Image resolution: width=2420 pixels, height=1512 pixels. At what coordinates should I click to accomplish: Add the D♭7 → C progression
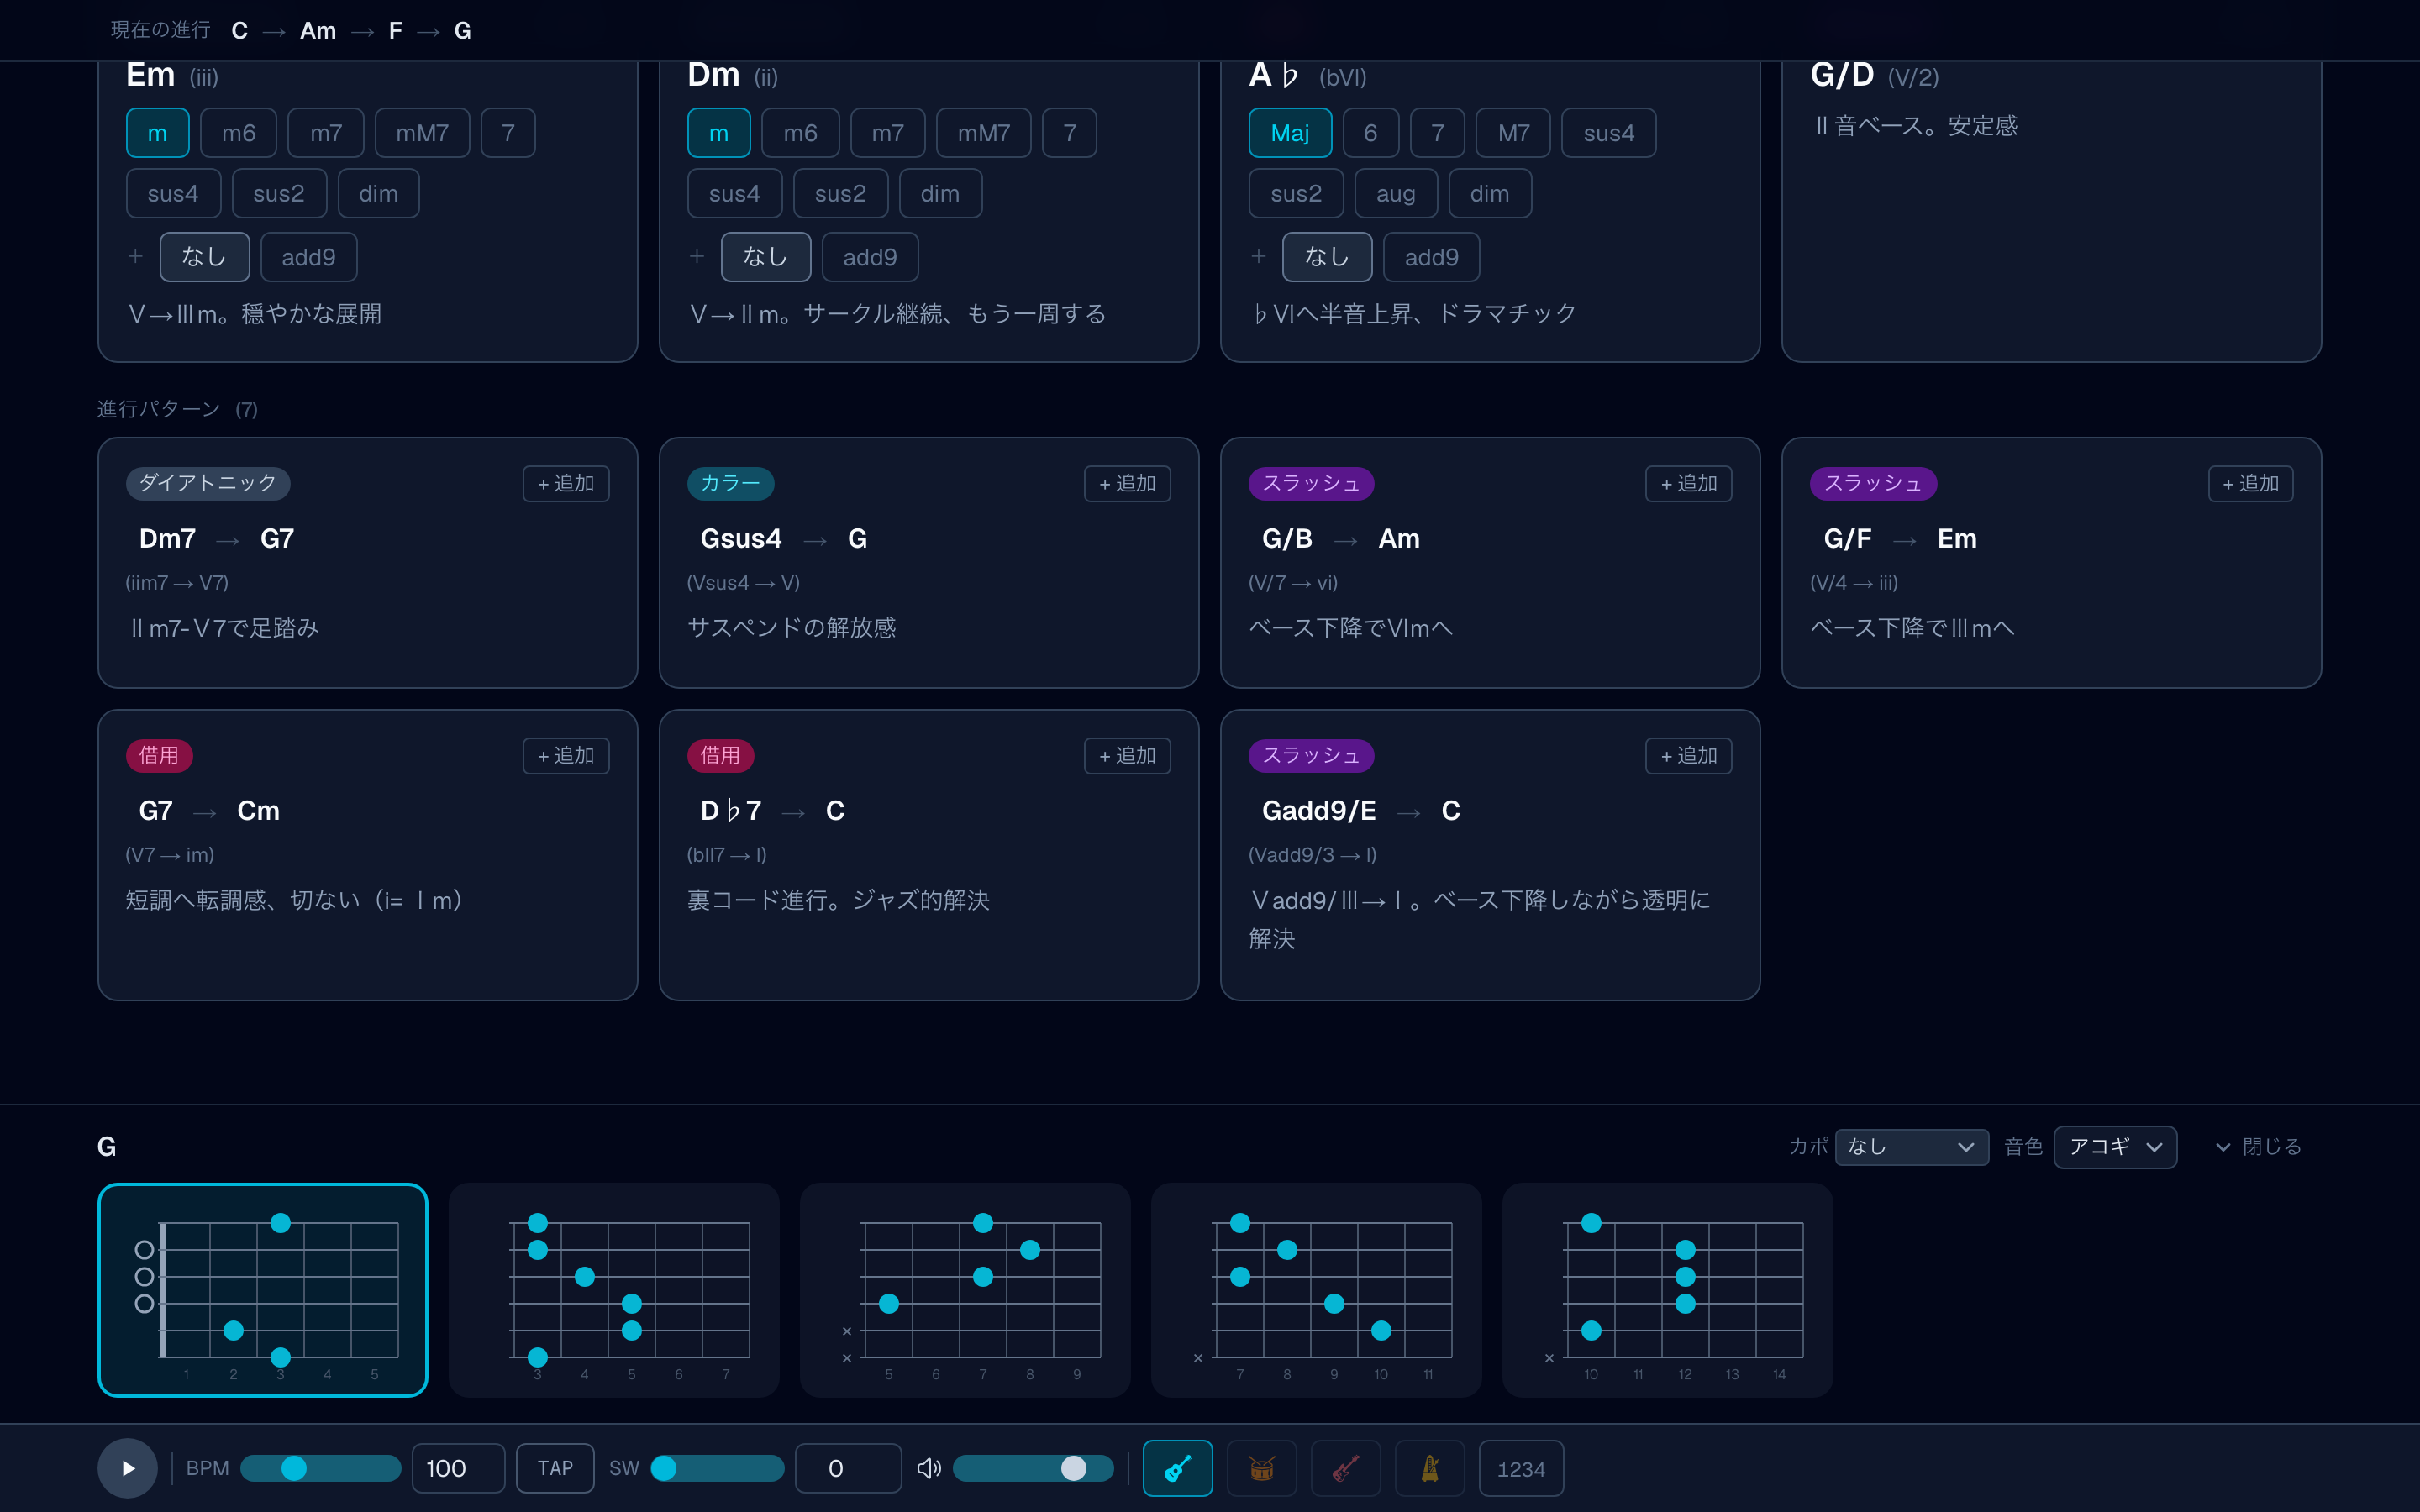point(1127,755)
